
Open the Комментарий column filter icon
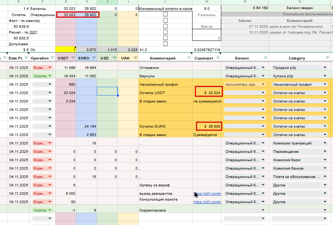pos(189,58)
